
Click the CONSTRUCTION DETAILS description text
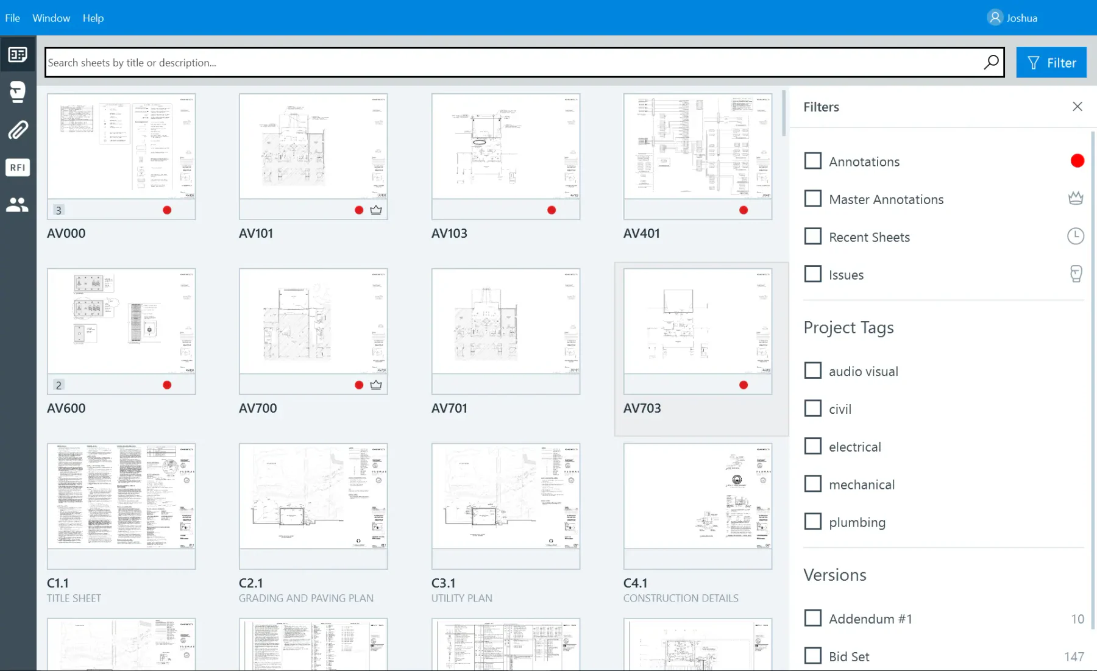pos(681,598)
